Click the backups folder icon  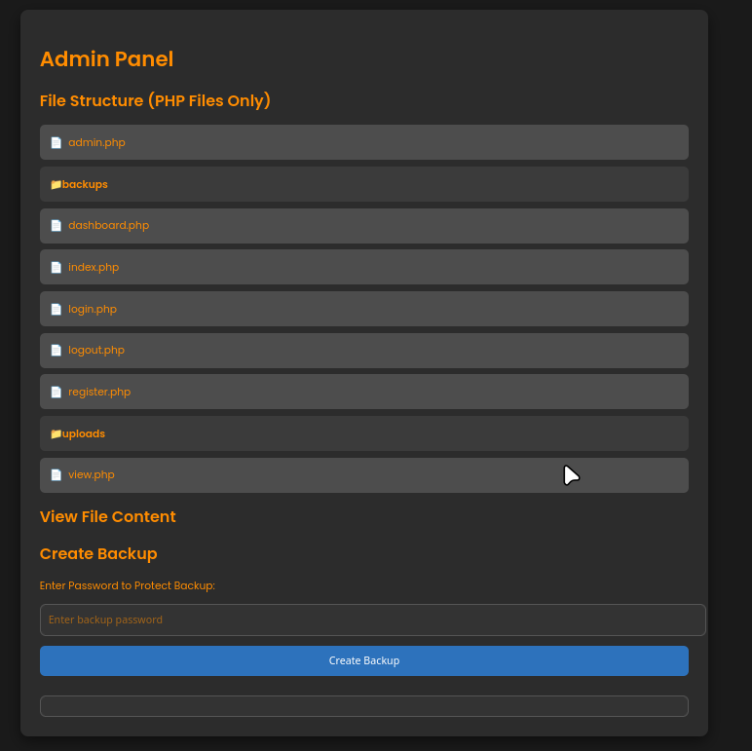56,184
